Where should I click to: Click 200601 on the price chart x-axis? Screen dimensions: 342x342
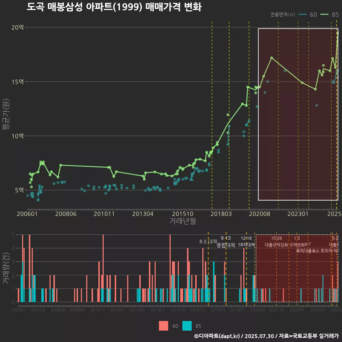27,214
